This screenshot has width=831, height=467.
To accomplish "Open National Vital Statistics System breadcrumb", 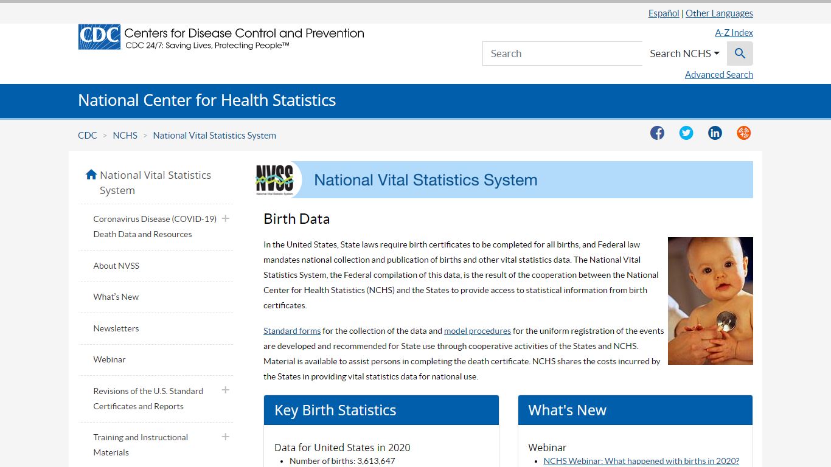I will [x=215, y=136].
